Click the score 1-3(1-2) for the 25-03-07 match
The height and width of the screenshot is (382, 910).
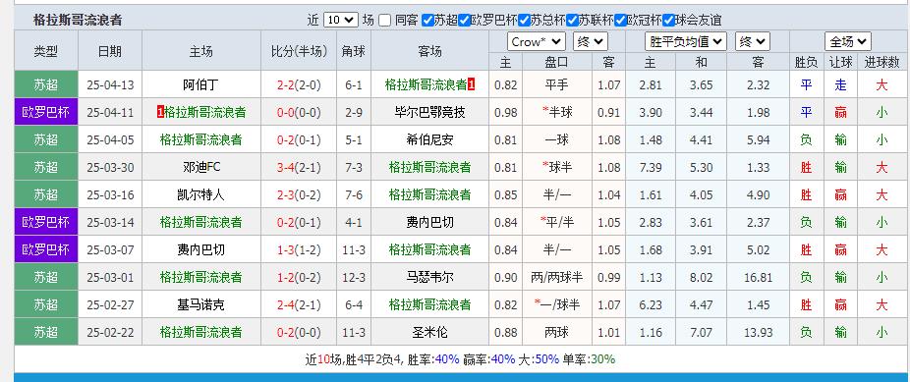point(299,249)
